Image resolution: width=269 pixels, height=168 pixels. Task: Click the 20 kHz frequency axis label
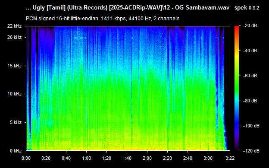coord(14,37)
